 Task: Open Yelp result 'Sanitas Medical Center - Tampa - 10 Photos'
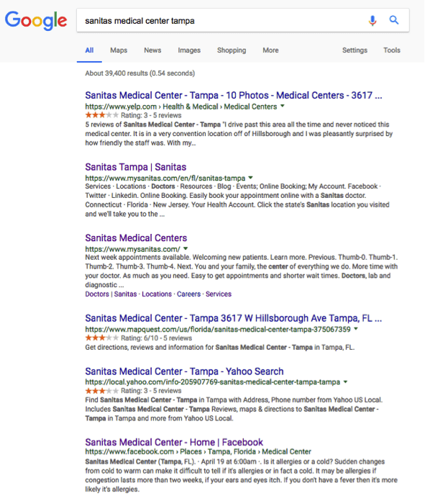pyautogui.click(x=234, y=95)
